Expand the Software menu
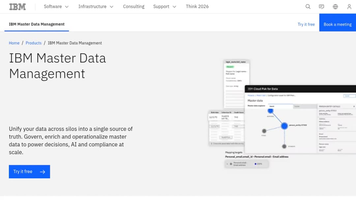 coord(56,7)
